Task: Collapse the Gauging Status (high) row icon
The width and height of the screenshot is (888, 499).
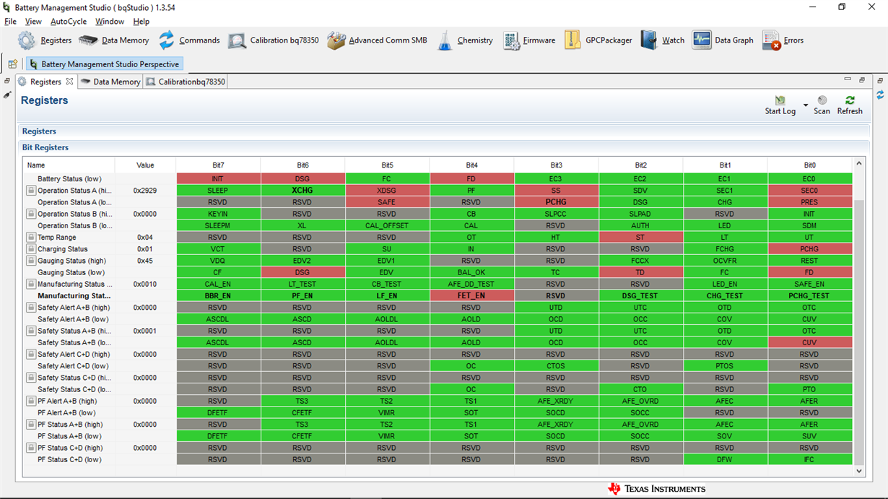Action: (x=31, y=261)
